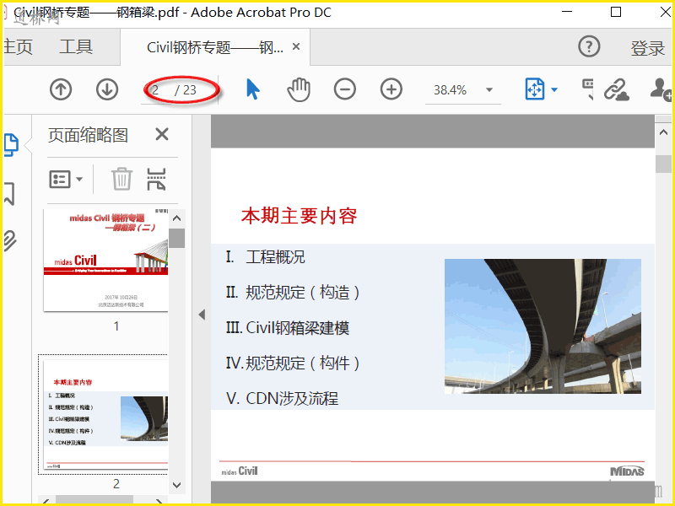Viewport: 675px width, 506px height.
Task: Zoom out with the minus button
Action: pyautogui.click(x=345, y=89)
